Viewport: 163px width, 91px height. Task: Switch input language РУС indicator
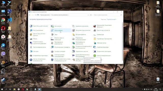151,89
